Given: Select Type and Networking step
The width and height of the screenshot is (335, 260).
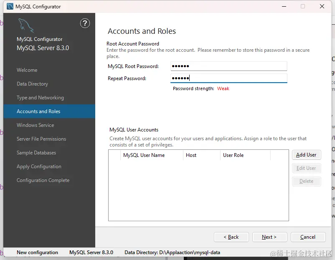Looking at the screenshot, I should (40, 98).
